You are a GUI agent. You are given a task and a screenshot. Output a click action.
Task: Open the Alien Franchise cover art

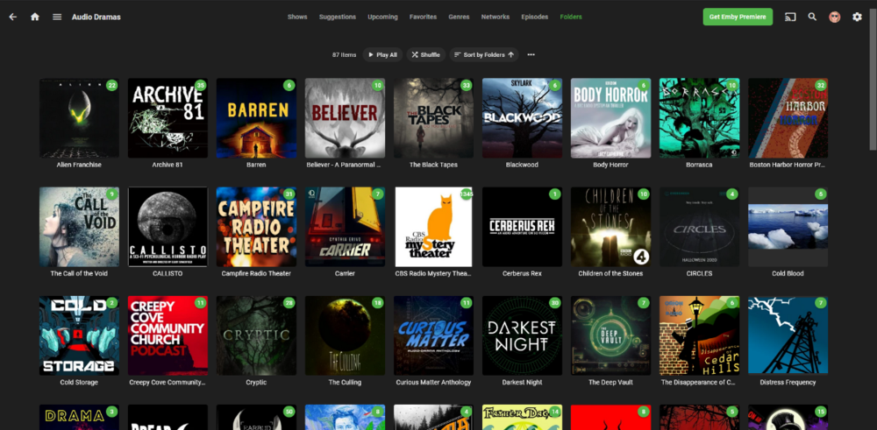[x=79, y=118]
